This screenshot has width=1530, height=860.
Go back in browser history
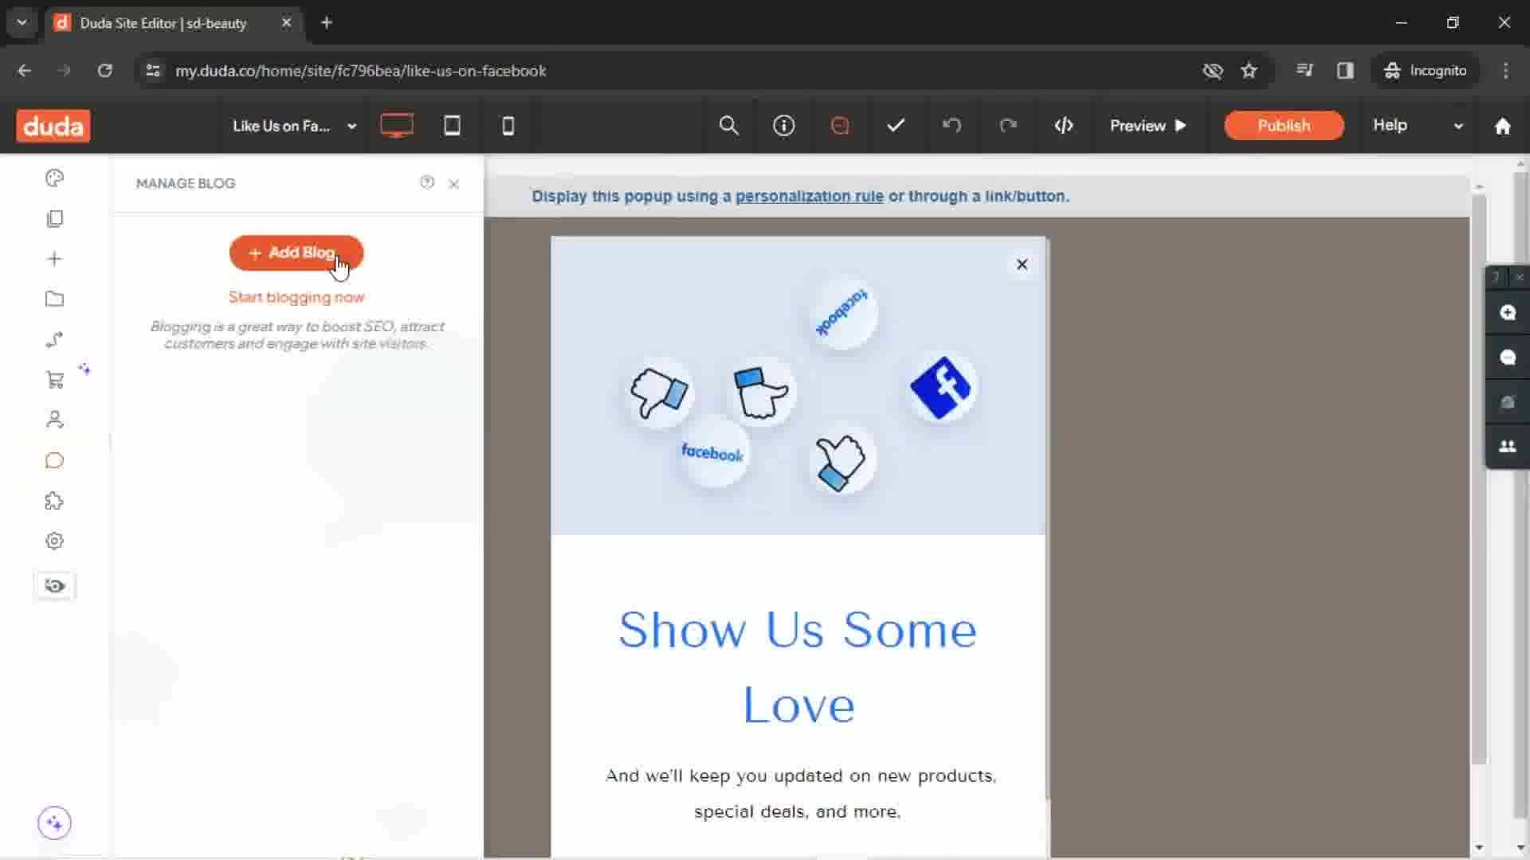25,71
